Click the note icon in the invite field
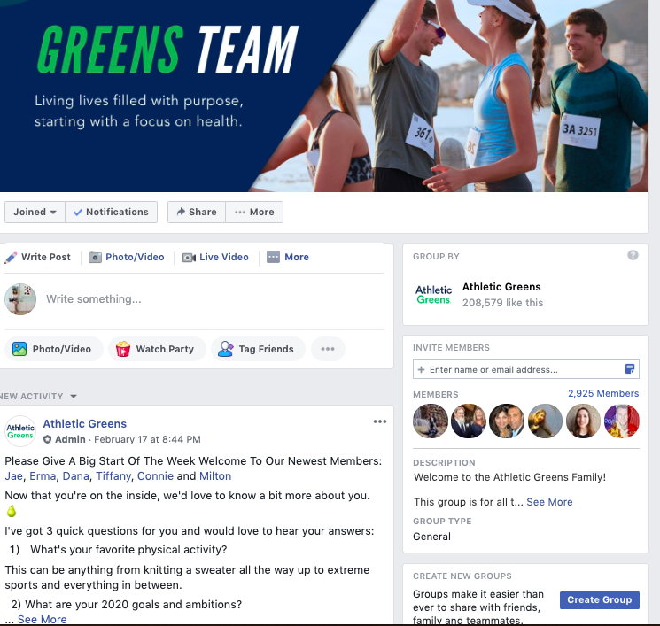This screenshot has height=626, width=660. pyautogui.click(x=630, y=369)
